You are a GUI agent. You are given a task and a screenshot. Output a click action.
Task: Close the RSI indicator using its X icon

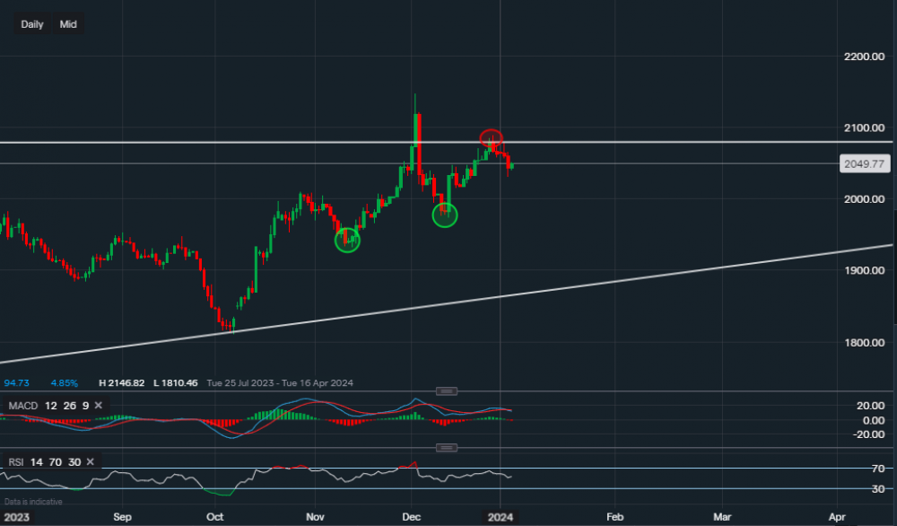[91, 462]
